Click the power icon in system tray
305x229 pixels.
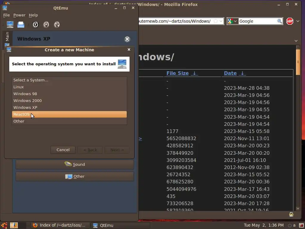(290, 225)
